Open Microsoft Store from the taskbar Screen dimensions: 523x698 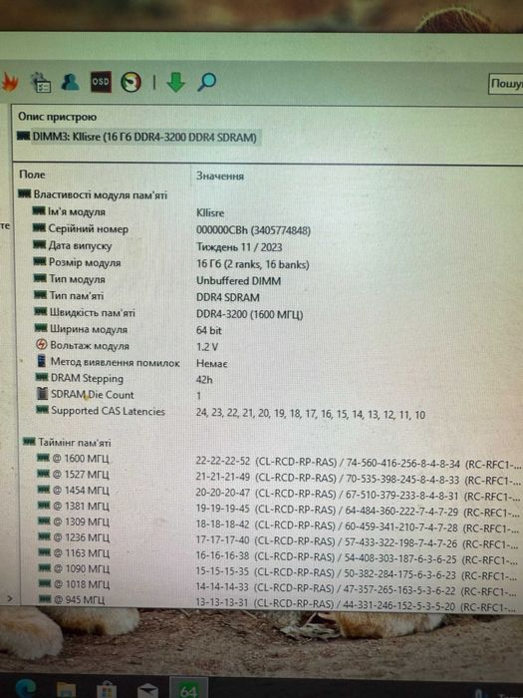point(107,690)
